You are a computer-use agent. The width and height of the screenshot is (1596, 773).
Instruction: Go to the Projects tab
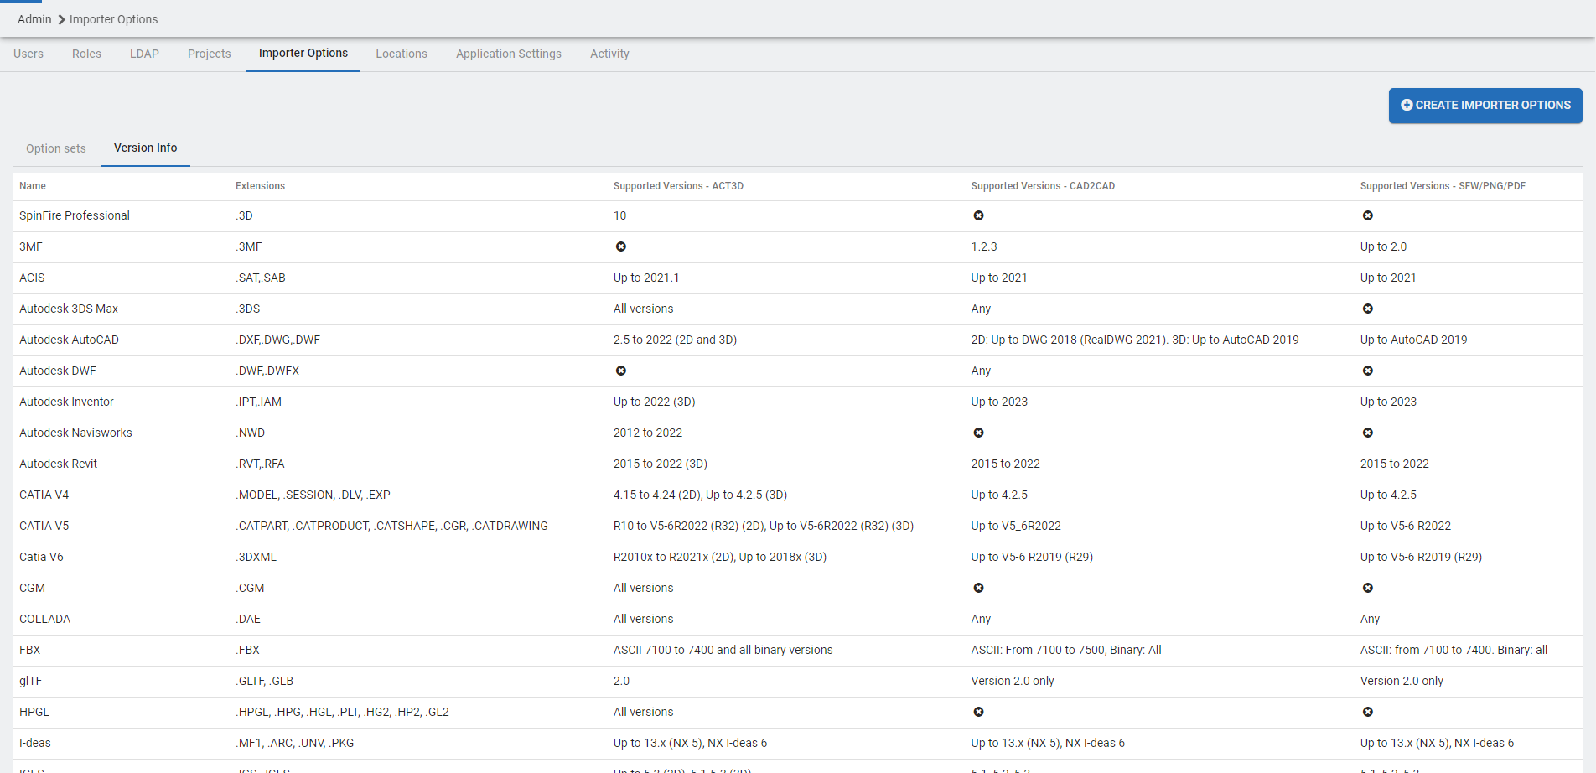[210, 54]
